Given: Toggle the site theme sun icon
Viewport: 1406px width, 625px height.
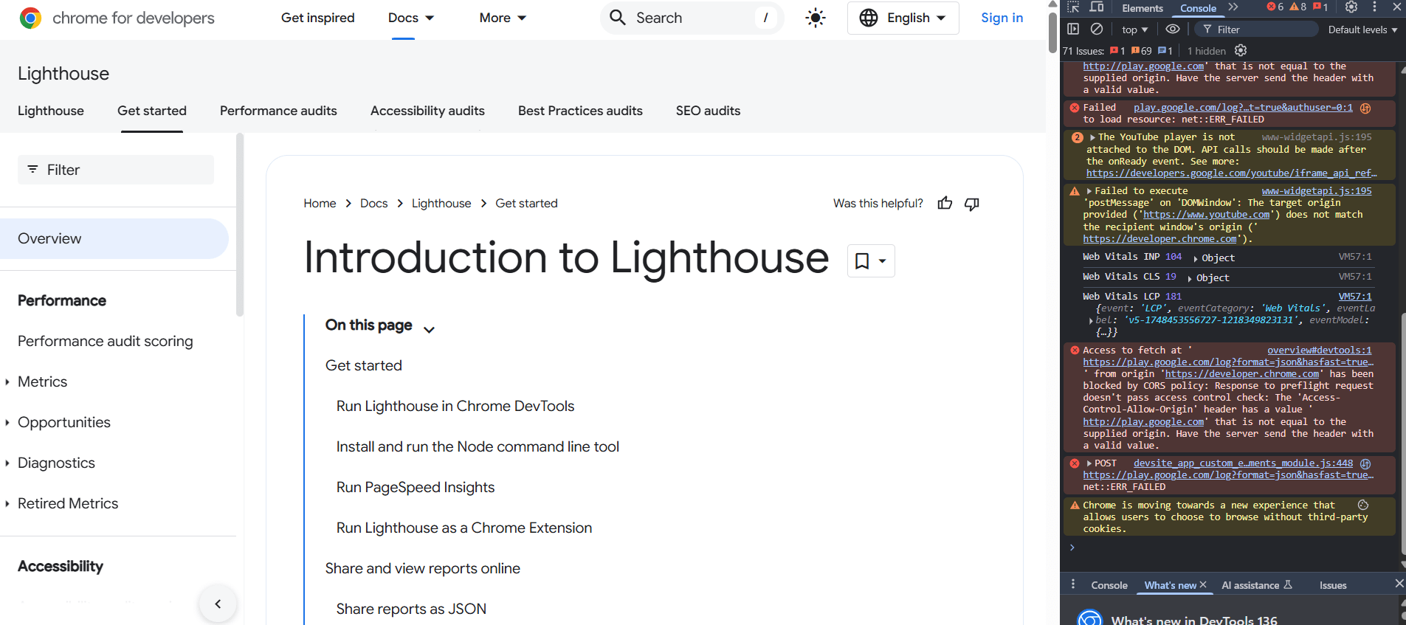Looking at the screenshot, I should [816, 18].
